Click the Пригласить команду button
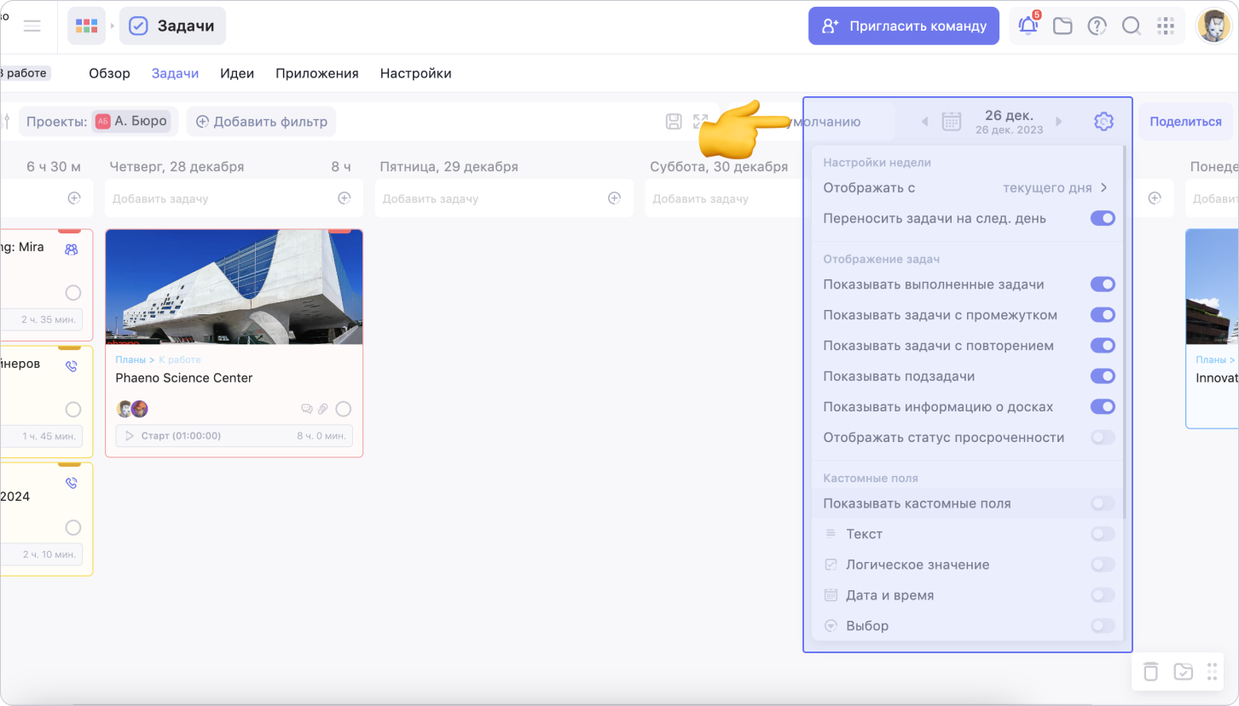Viewport: 1239px width, 706px height. 903,26
